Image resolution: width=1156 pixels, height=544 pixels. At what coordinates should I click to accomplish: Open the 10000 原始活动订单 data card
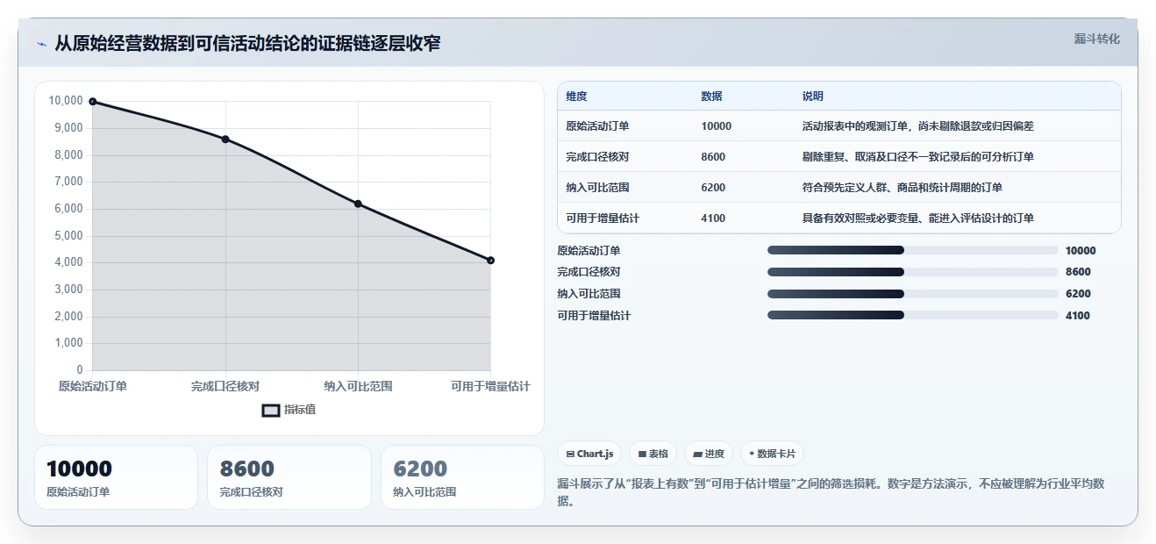116,477
